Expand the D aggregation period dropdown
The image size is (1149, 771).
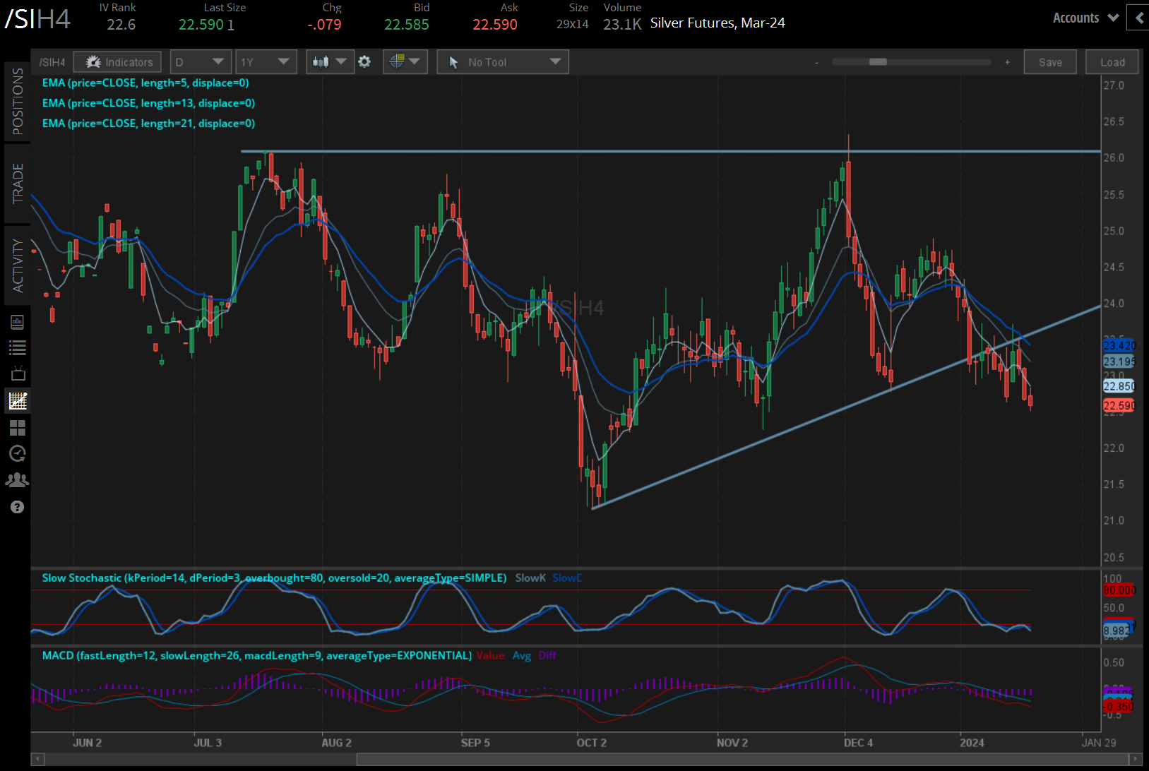point(201,62)
